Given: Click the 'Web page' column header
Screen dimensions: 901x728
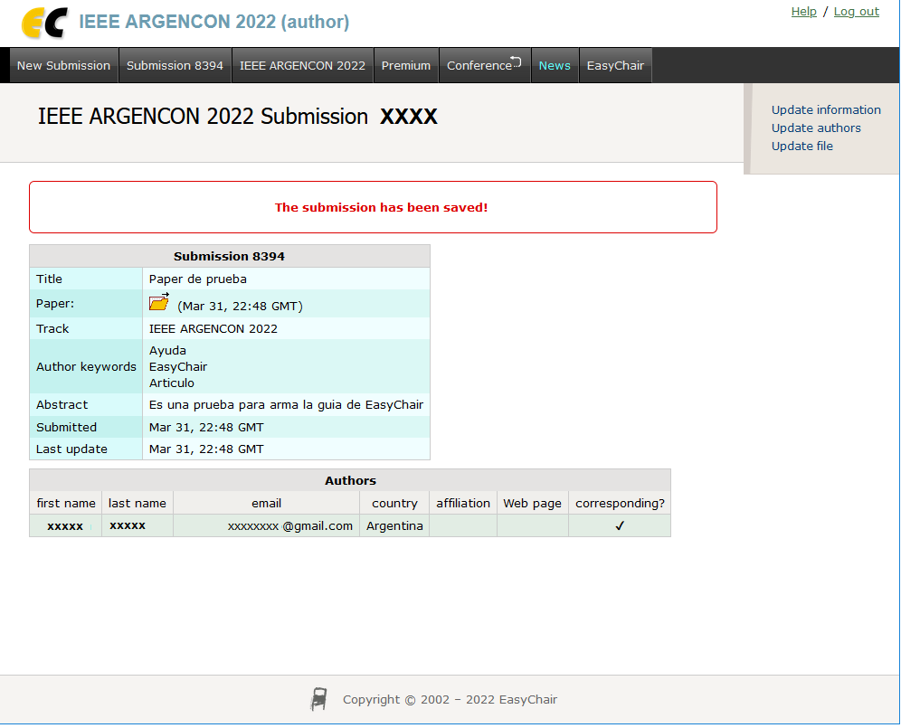Looking at the screenshot, I should tap(533, 504).
